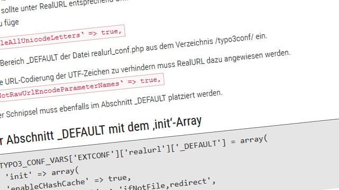This screenshot has height=190, width=339.
Task: Click the sentence about 'URL-Codierung der UTF-Zeichen'
Action: [145, 68]
